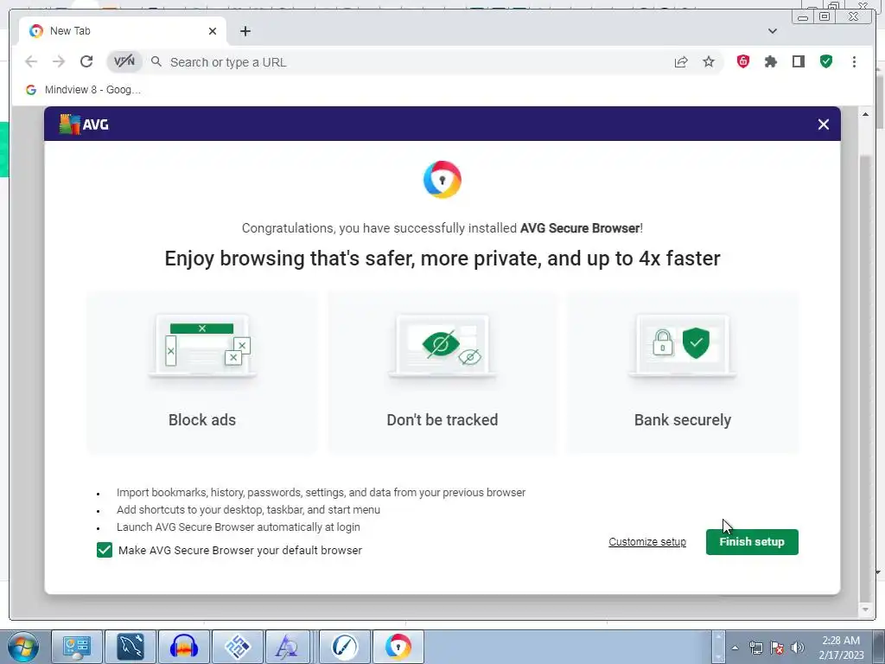
Task: Open the red adblock shield extension
Action: tap(743, 61)
